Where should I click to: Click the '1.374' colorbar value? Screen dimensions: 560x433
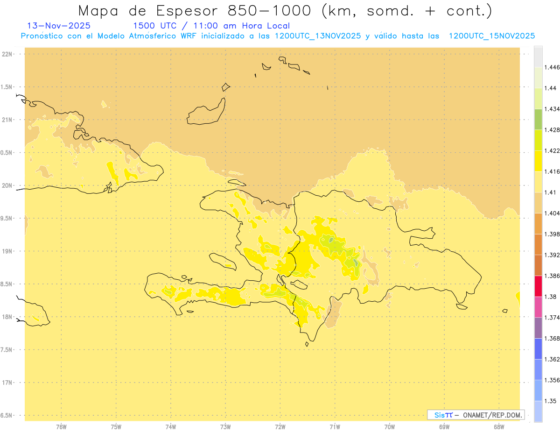[x=552, y=318]
